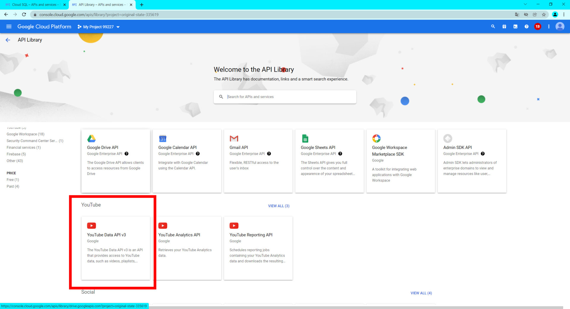The image size is (570, 309).
Task: Filter by Paid (4) price
Action: [x=13, y=186]
